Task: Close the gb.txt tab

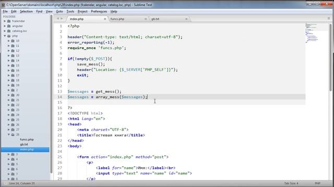Action: [x=186, y=19]
